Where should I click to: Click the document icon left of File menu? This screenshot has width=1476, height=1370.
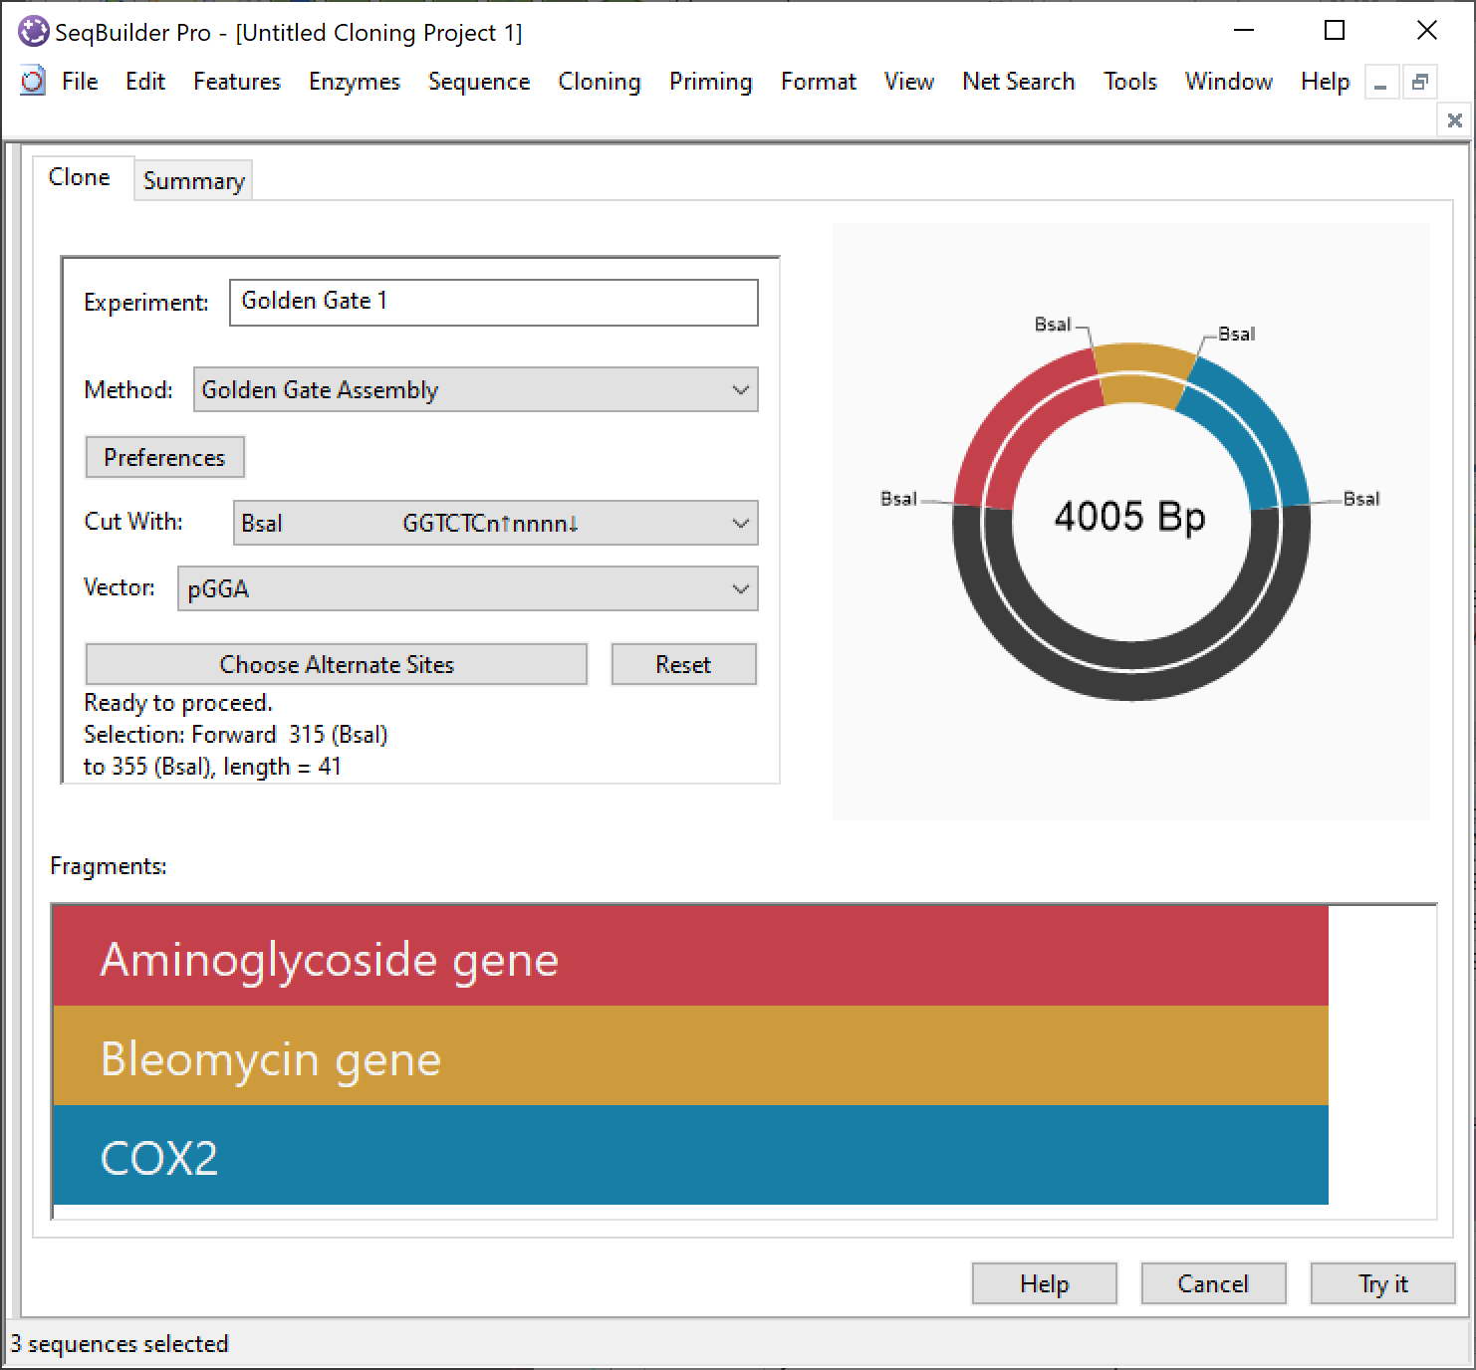[x=33, y=82]
